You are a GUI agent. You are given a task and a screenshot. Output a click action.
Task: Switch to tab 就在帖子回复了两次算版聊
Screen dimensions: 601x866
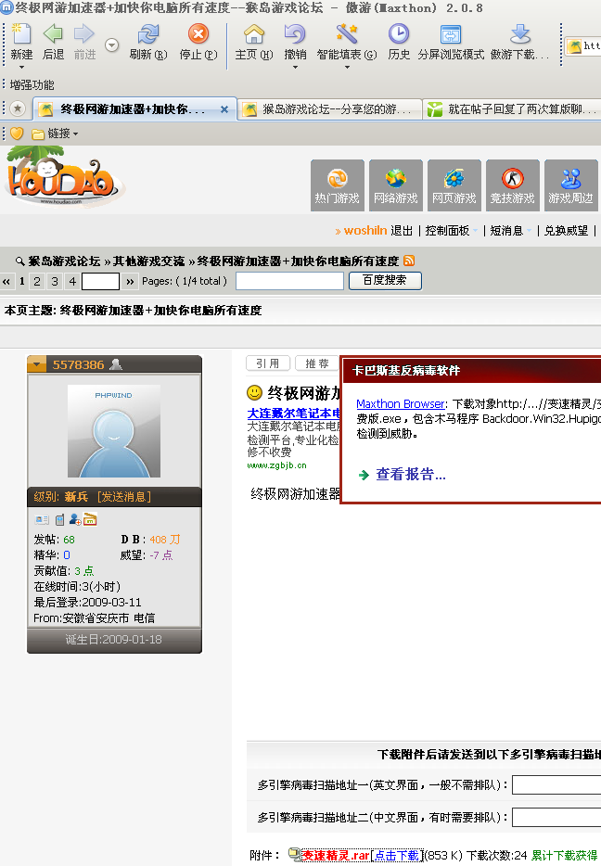pyautogui.click(x=513, y=108)
